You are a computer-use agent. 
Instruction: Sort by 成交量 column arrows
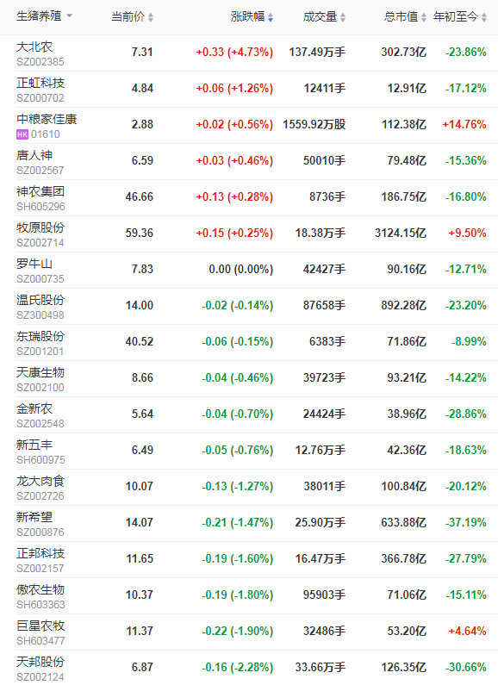point(343,17)
